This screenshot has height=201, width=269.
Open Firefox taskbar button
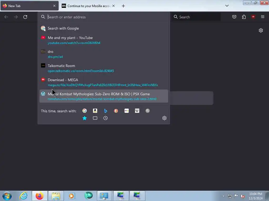point(40,196)
